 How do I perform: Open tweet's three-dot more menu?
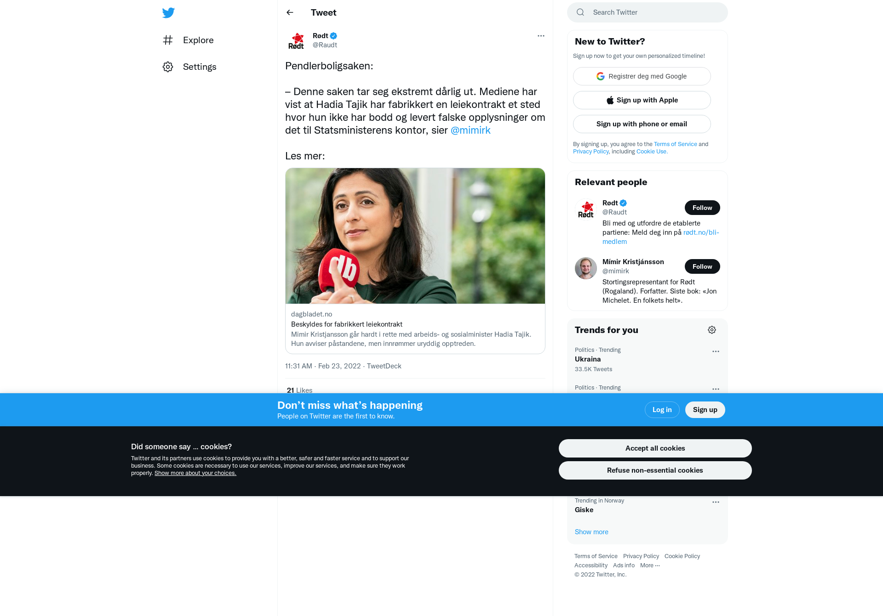(541, 36)
